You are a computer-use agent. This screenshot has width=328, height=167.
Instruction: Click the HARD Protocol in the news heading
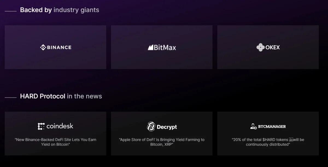61,96
